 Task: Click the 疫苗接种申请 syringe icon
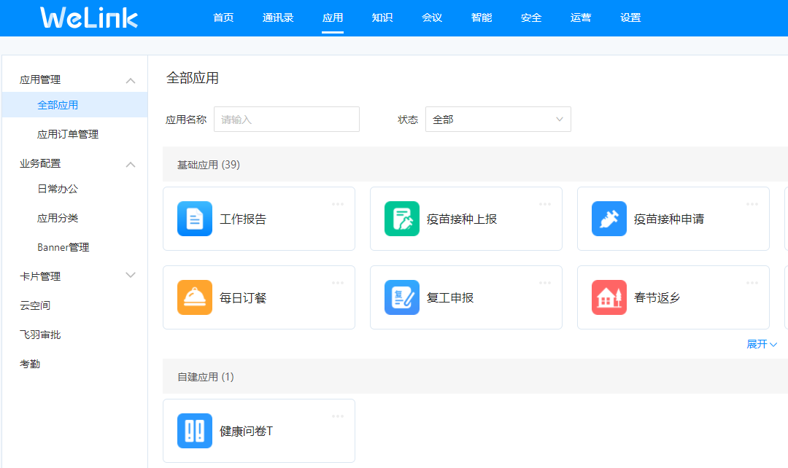pos(609,218)
